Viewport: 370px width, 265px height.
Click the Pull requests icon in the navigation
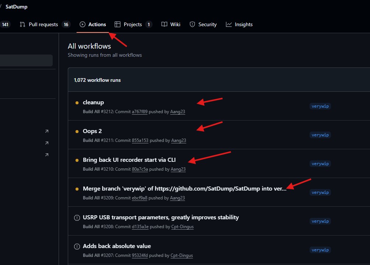(22, 24)
